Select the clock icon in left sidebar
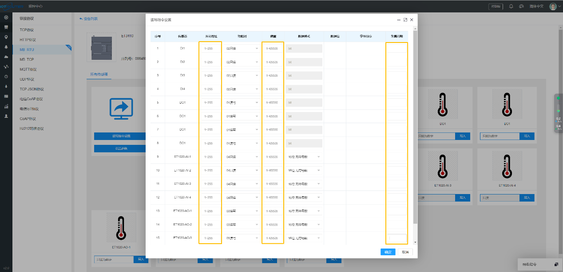This screenshot has height=272, width=563. [x=6, y=76]
